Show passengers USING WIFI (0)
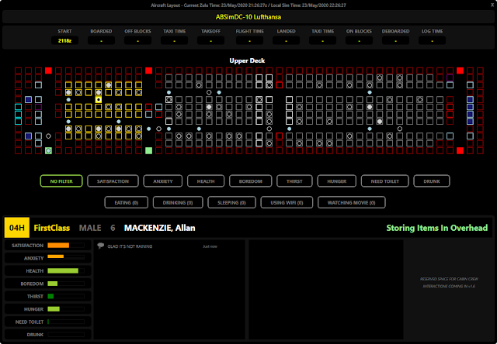Screen dimensions: 497x344 (287, 203)
